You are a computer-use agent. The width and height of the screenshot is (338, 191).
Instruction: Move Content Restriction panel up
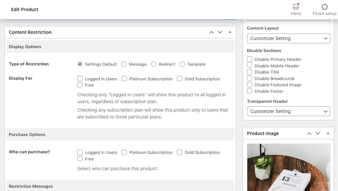tap(211, 32)
